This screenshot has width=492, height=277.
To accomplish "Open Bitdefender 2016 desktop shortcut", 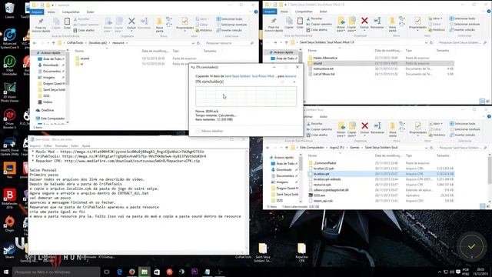I will [9, 199].
